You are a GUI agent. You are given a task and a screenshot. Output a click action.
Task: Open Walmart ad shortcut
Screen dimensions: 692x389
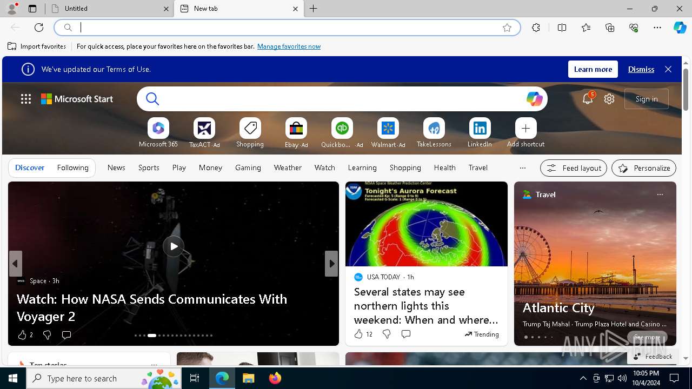click(388, 133)
